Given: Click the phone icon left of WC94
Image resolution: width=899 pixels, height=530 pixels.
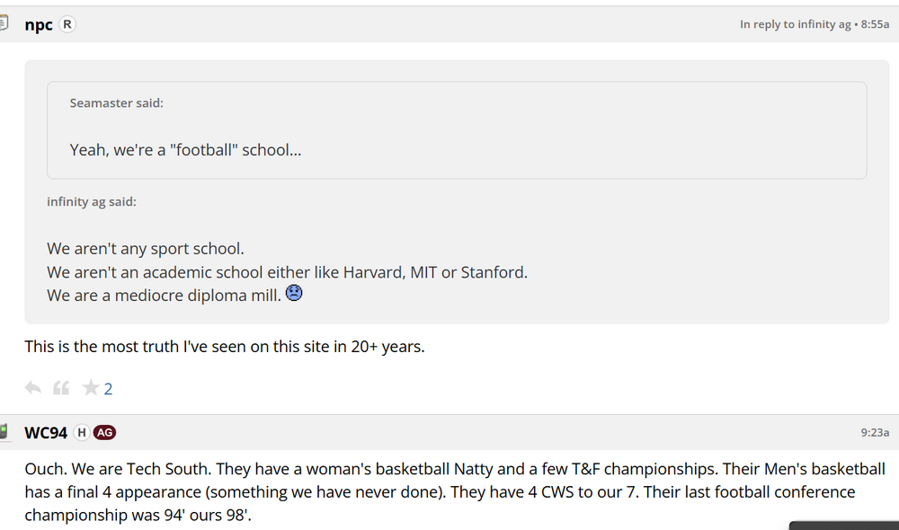Looking at the screenshot, I should click(x=4, y=432).
